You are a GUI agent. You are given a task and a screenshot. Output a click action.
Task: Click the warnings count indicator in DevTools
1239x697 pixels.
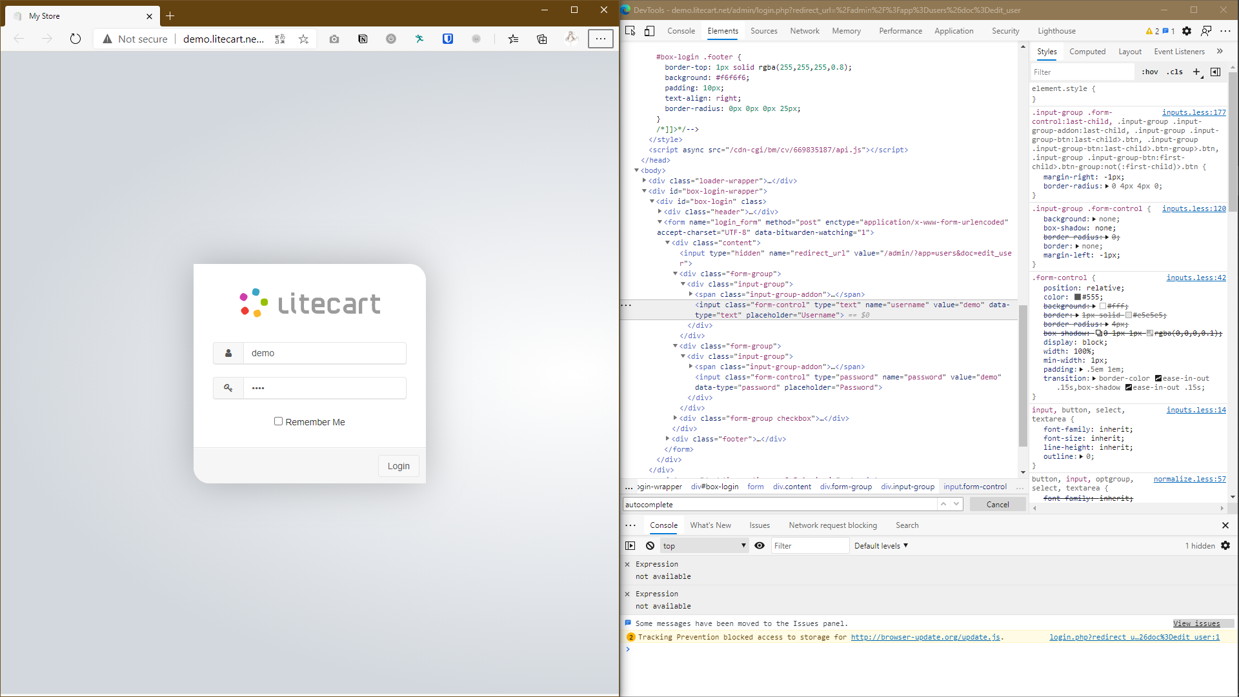pos(1152,31)
